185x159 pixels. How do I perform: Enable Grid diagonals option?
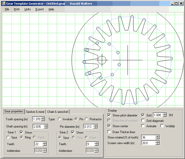click(143, 121)
